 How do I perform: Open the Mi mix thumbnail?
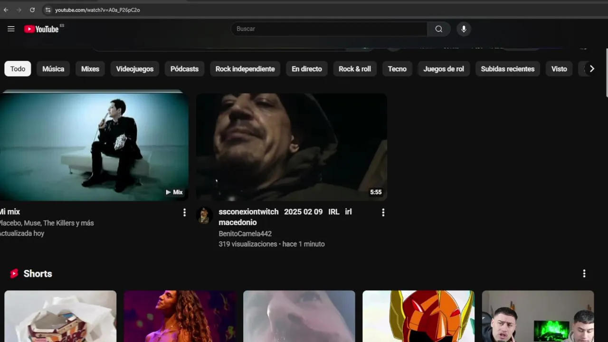pyautogui.click(x=94, y=147)
